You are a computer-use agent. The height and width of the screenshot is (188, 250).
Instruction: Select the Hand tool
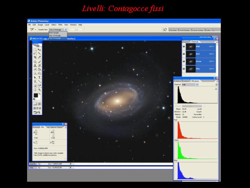coord(35,90)
